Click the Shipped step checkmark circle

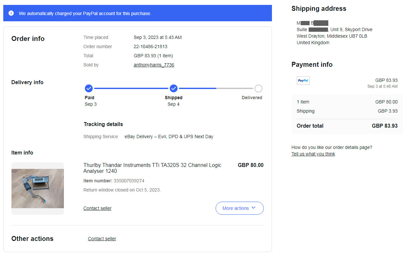click(174, 88)
